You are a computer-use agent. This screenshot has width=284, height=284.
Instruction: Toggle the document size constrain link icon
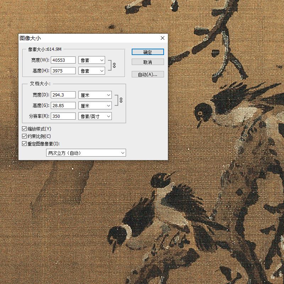[x=121, y=100]
